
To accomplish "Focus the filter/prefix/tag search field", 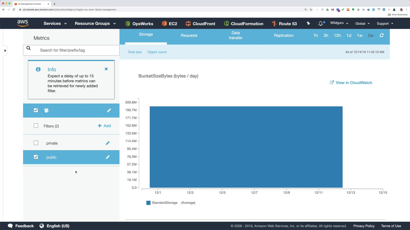I will 71,50.
